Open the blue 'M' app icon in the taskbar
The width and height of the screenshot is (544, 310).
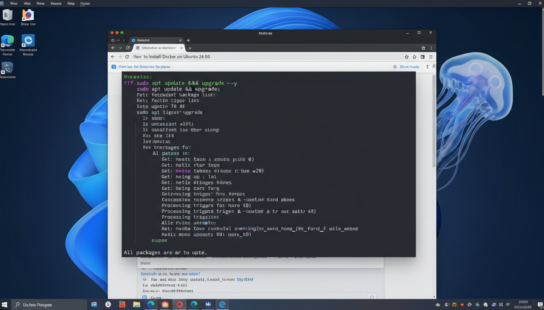coord(208,305)
